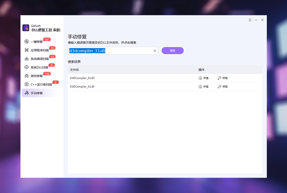Click the warning triangle icon beside 系统错误扫描
The width and height of the screenshot is (287, 193).
26,59
